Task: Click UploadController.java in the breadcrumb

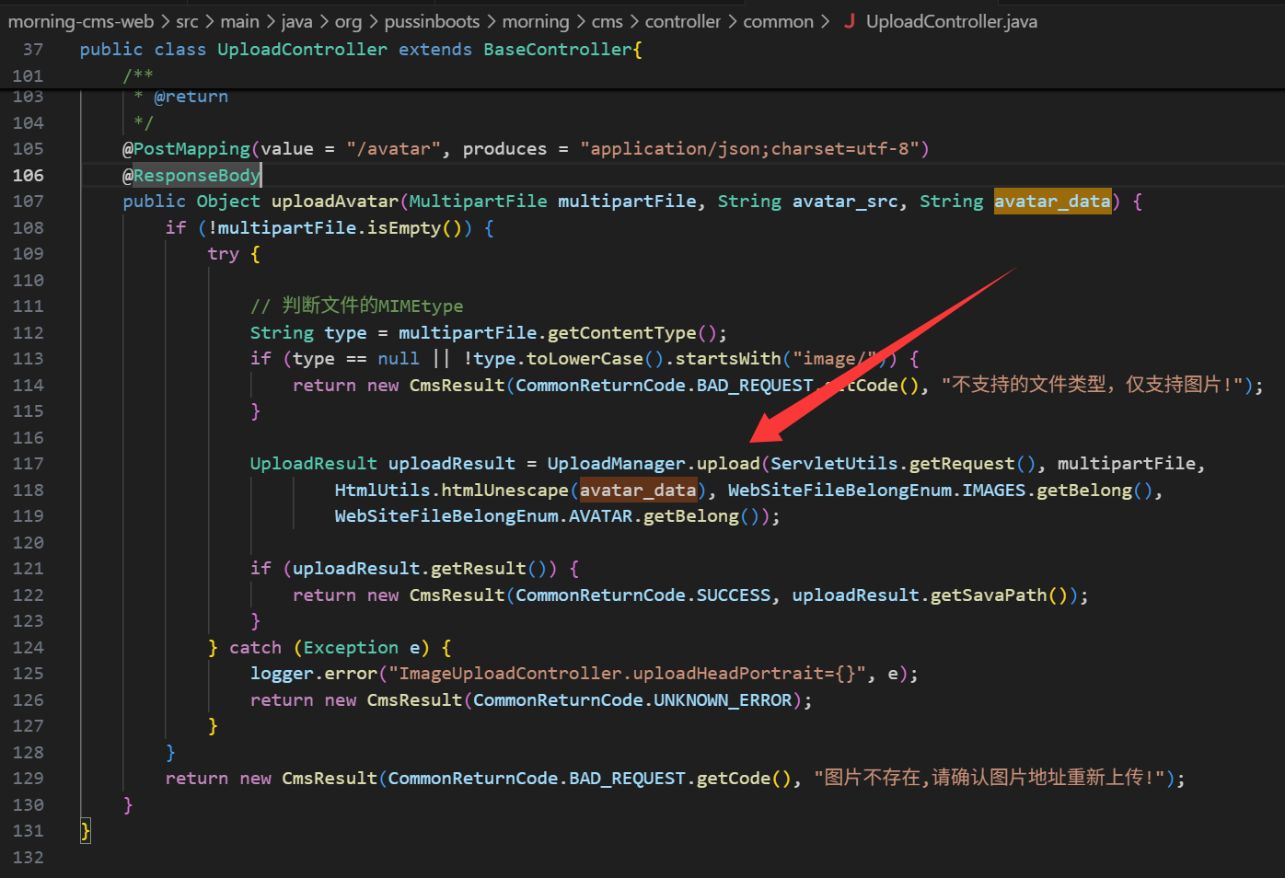Action: (951, 21)
